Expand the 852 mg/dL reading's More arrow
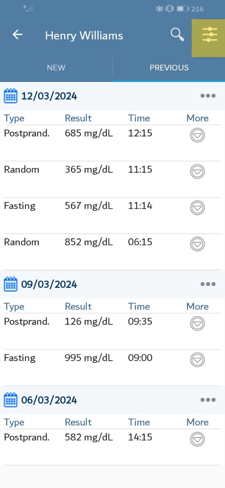The image size is (225, 488). coord(197,244)
